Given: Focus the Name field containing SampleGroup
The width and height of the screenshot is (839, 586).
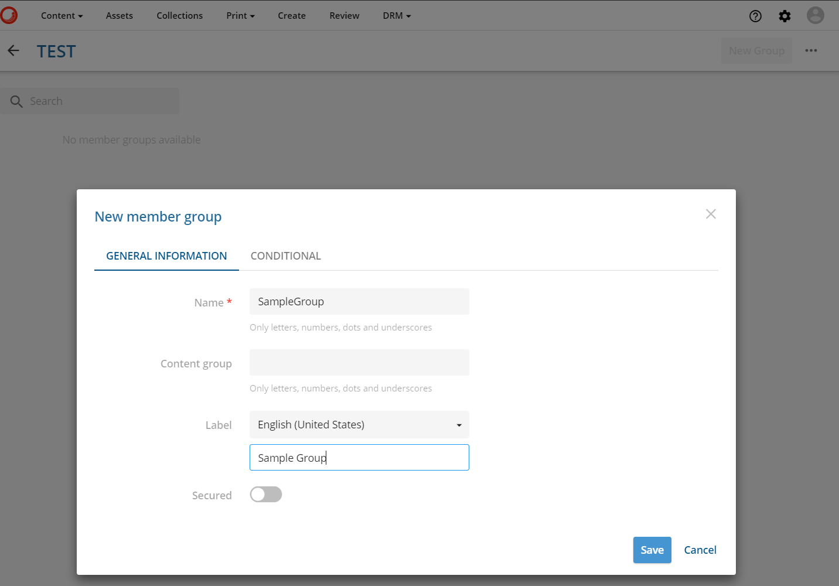Looking at the screenshot, I should [359, 301].
